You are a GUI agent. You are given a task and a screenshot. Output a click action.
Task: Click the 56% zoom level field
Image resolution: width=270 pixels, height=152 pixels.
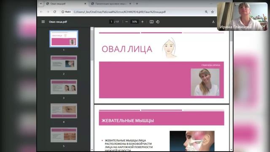134,22
